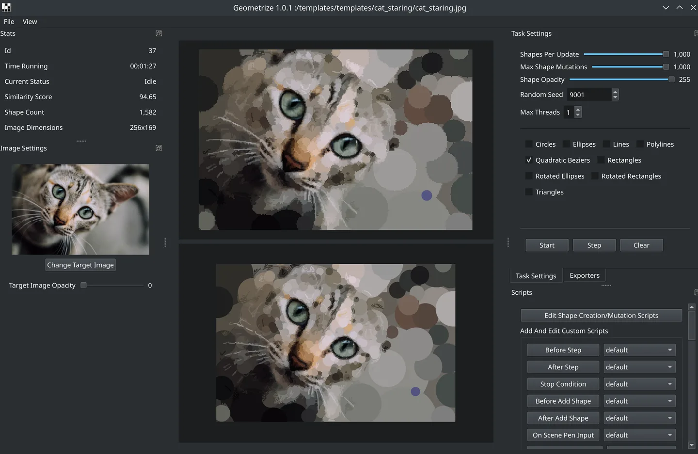Float the Stats panel using its dock icon
The height and width of the screenshot is (454, 698).
tap(159, 33)
